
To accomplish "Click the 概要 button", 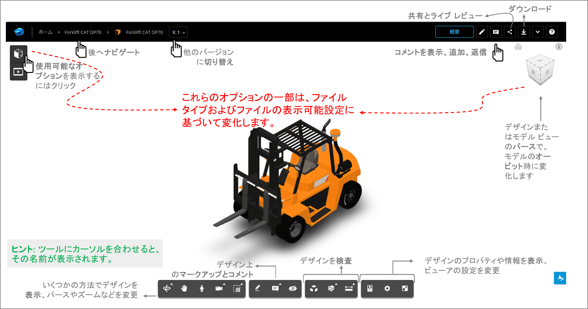I will click(x=454, y=32).
